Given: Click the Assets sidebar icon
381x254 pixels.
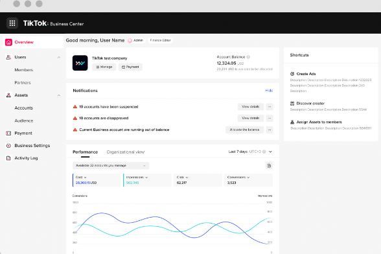Looking at the screenshot, I should (x=8, y=95).
